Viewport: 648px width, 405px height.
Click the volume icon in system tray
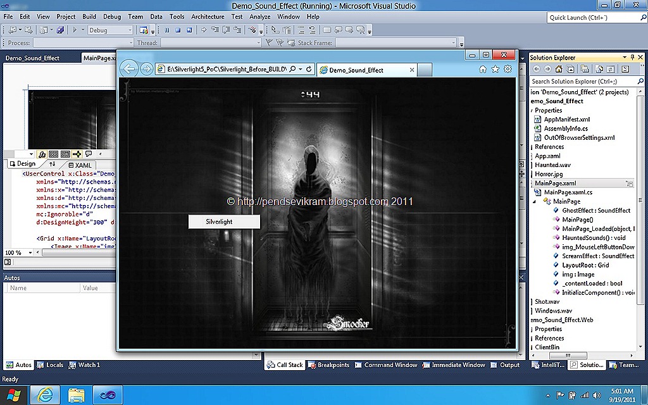click(596, 395)
